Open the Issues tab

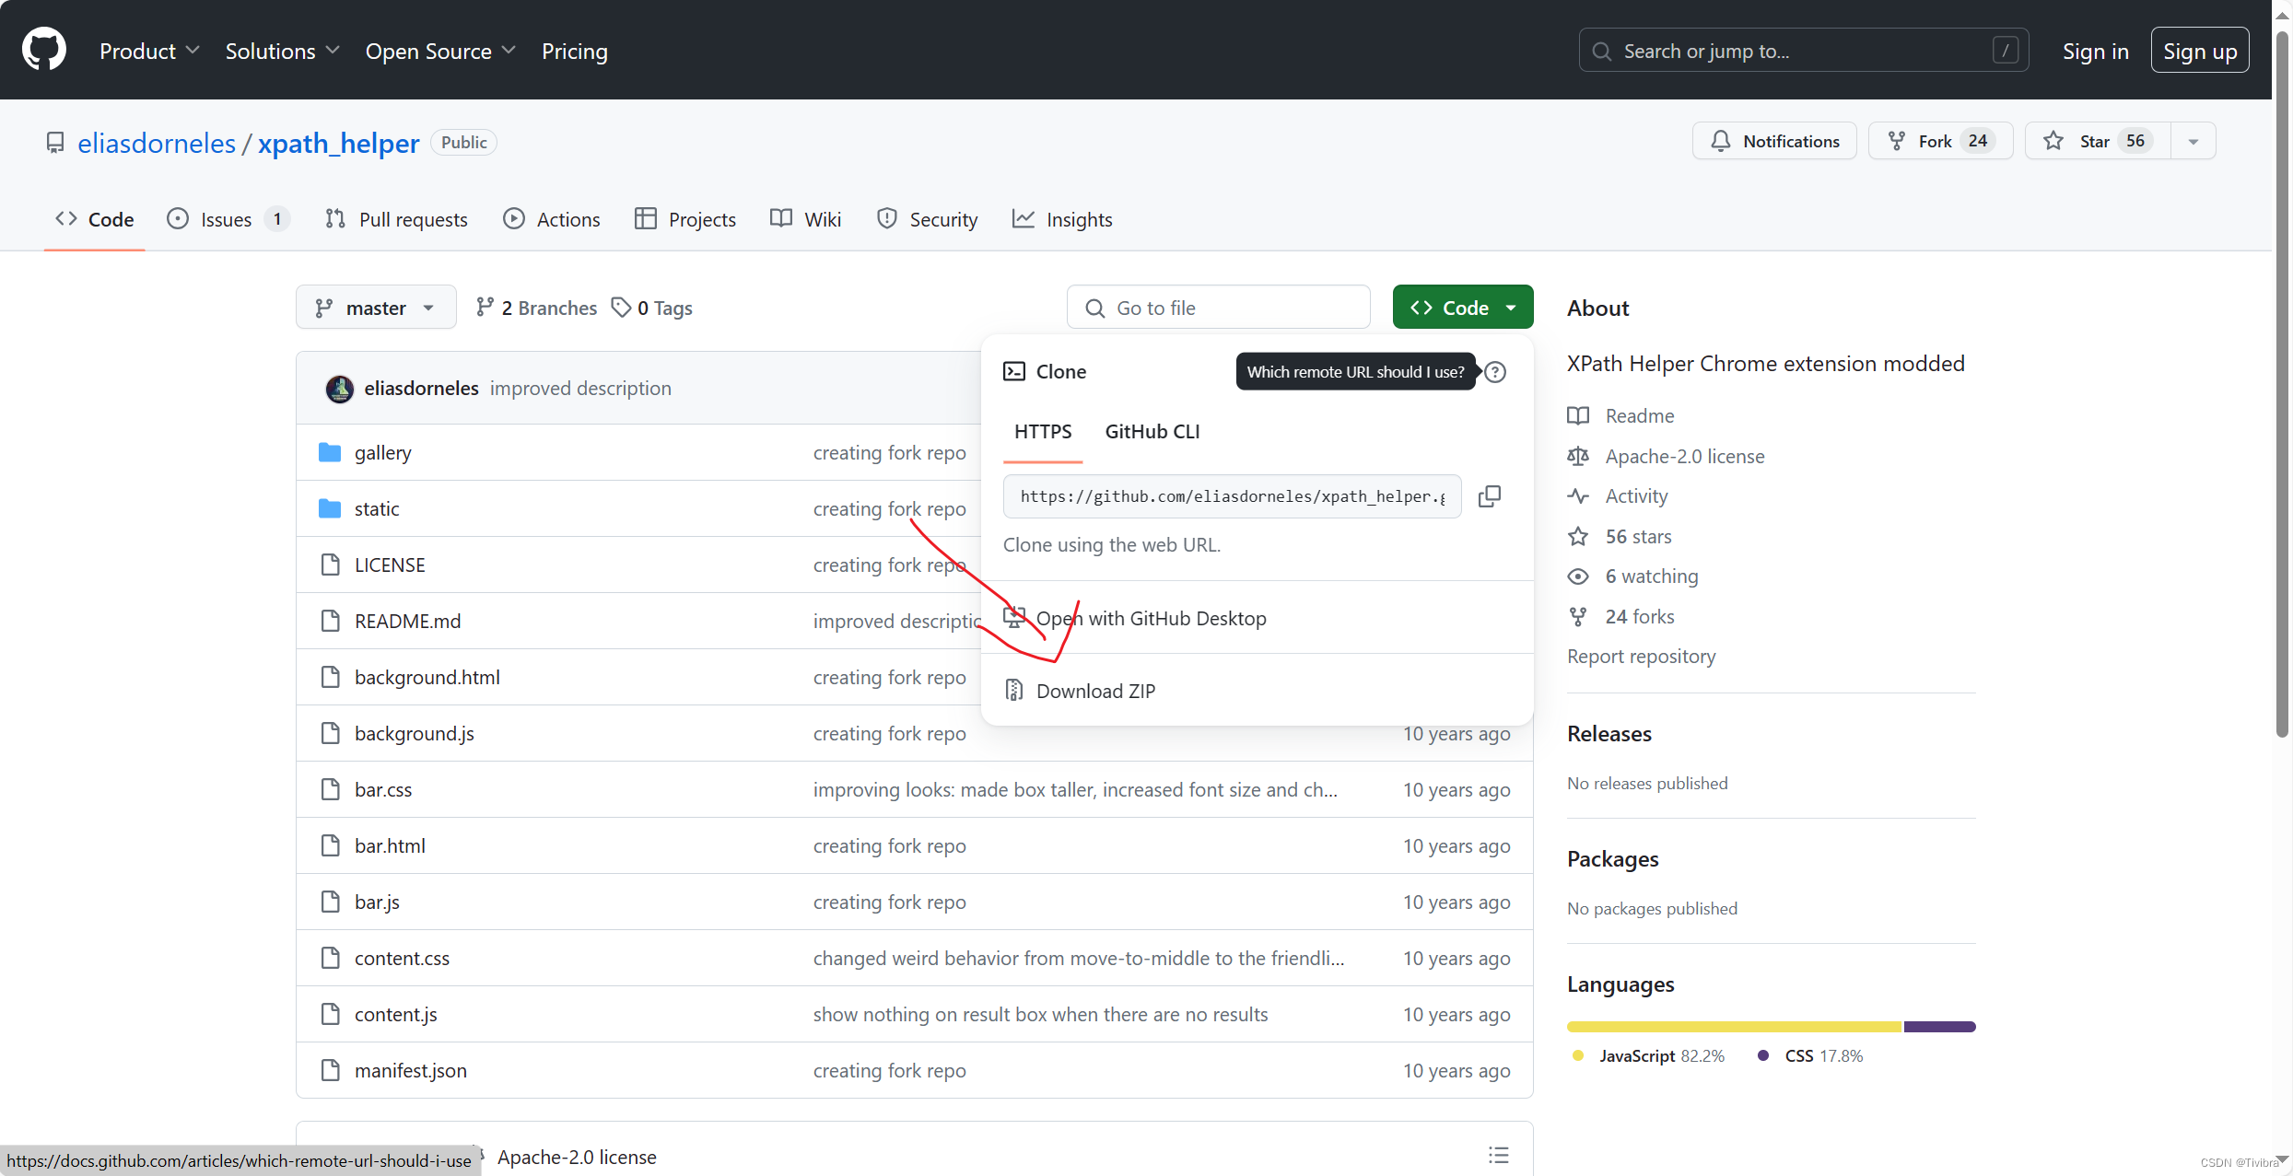[x=226, y=219]
